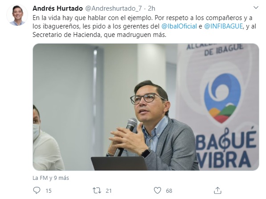The image size is (266, 199).
Task: Like the tweet with the heart icon
Action: point(157,191)
